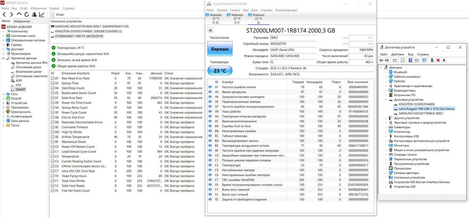Viewport: 469px width, 218px height.
Task: Toggle checkbox for FE Free Fall Event Count
Action: click(x=53, y=190)
